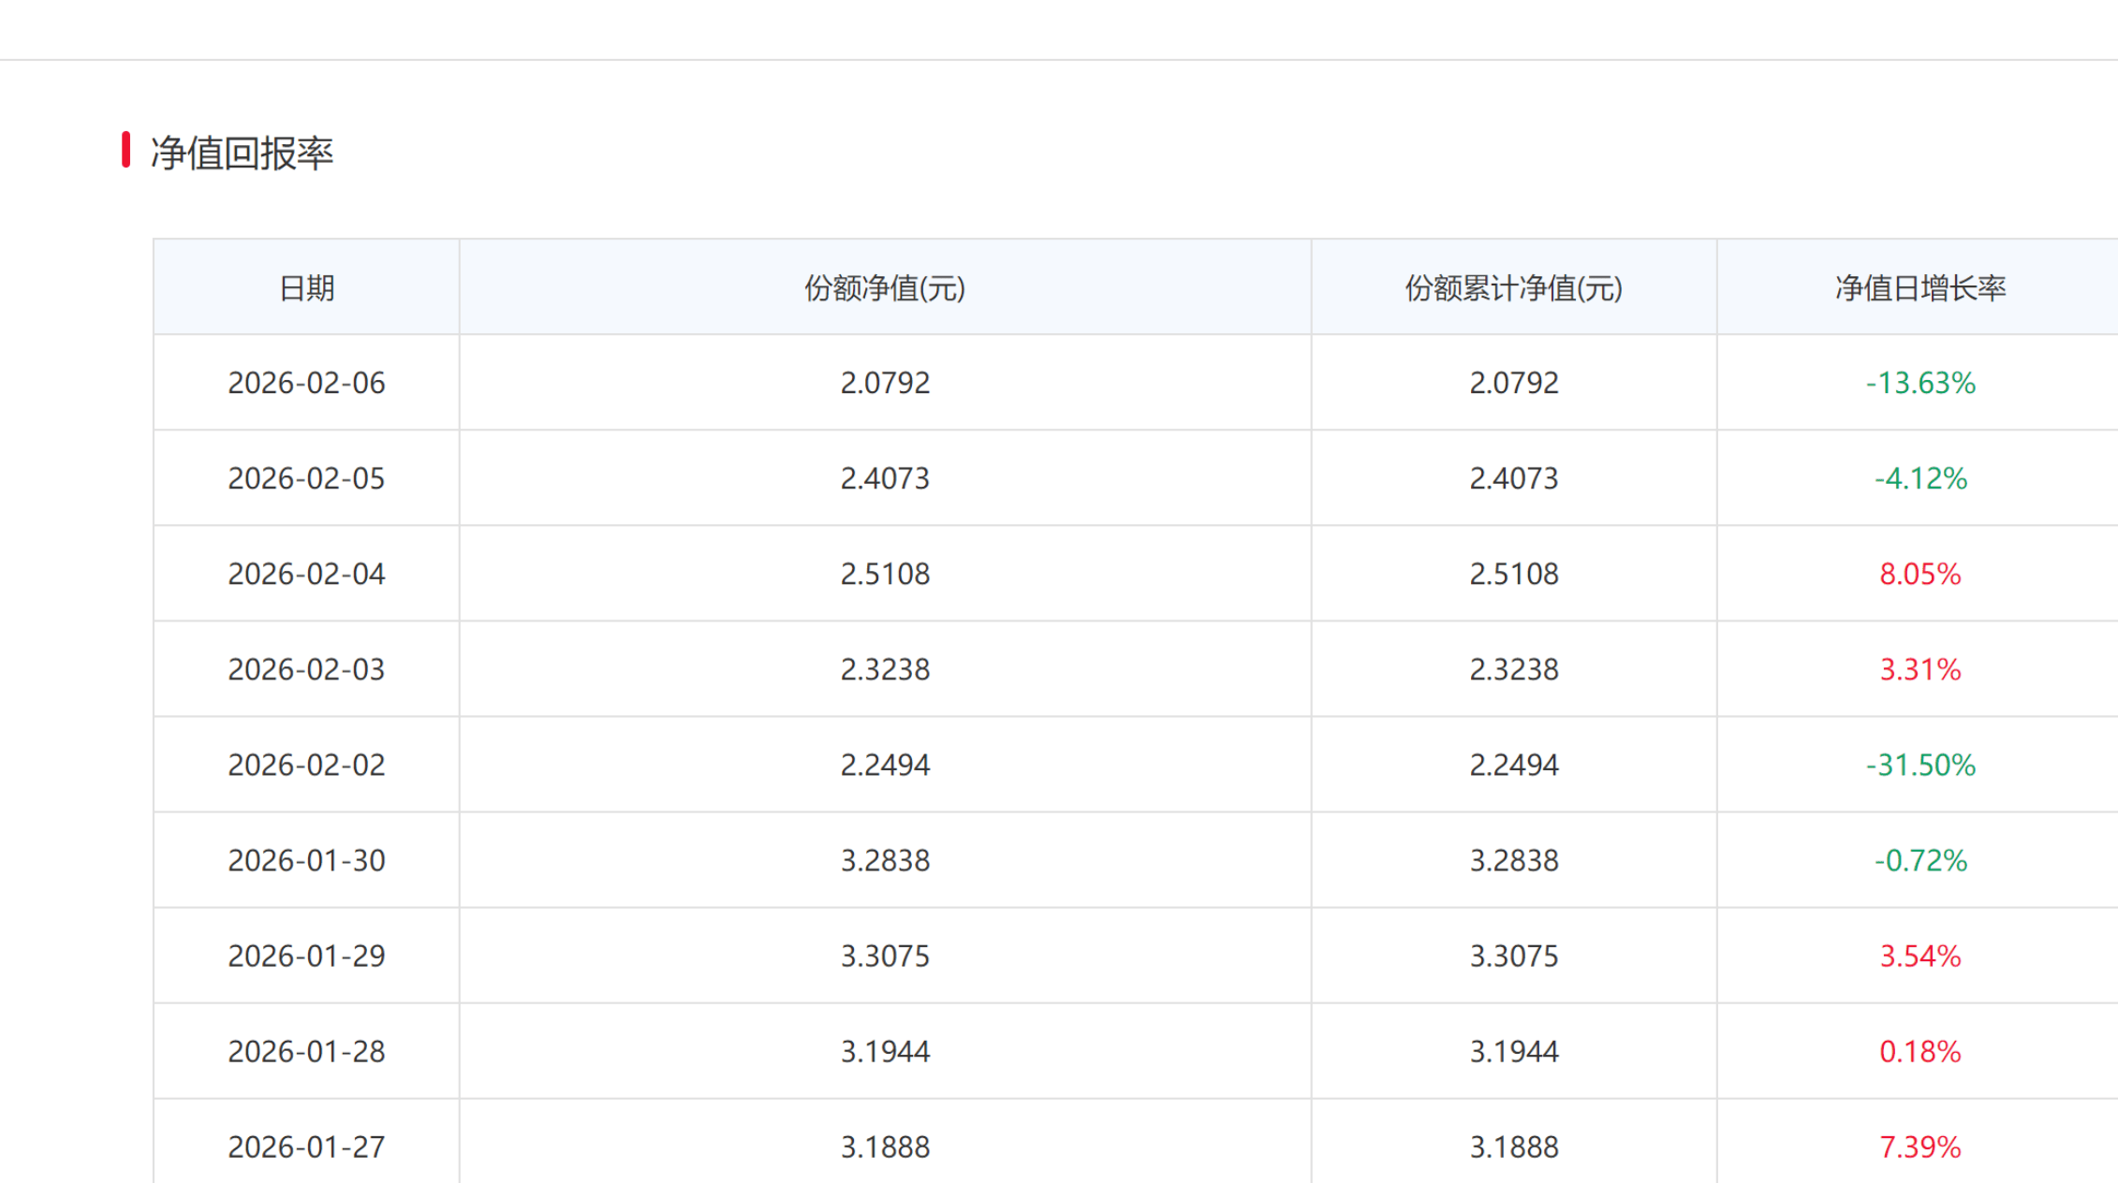Click cumulative value 2.3238 in 份额累计净值 column
This screenshot has width=2118, height=1183.
click(1513, 669)
